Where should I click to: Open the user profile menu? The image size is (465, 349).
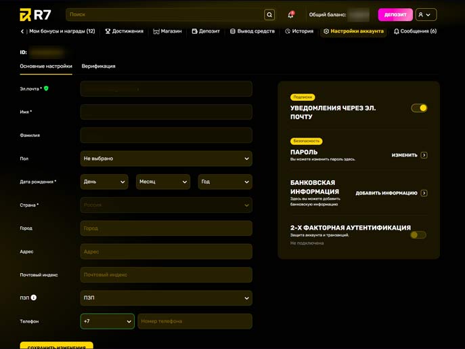pyautogui.click(x=426, y=15)
